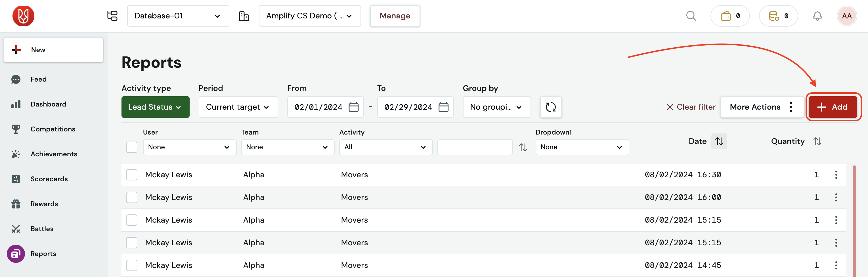
Task: Sort the table by Quantity column
Action: pyautogui.click(x=817, y=141)
